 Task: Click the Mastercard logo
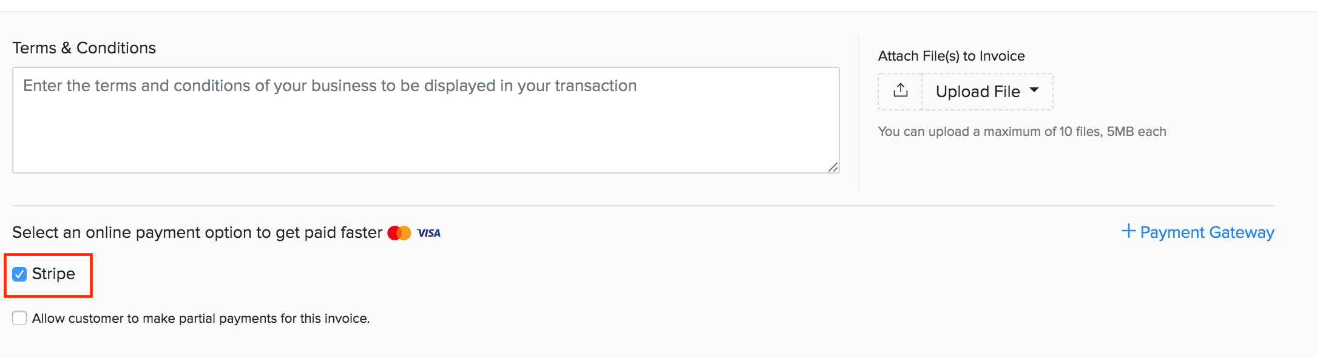tap(399, 232)
